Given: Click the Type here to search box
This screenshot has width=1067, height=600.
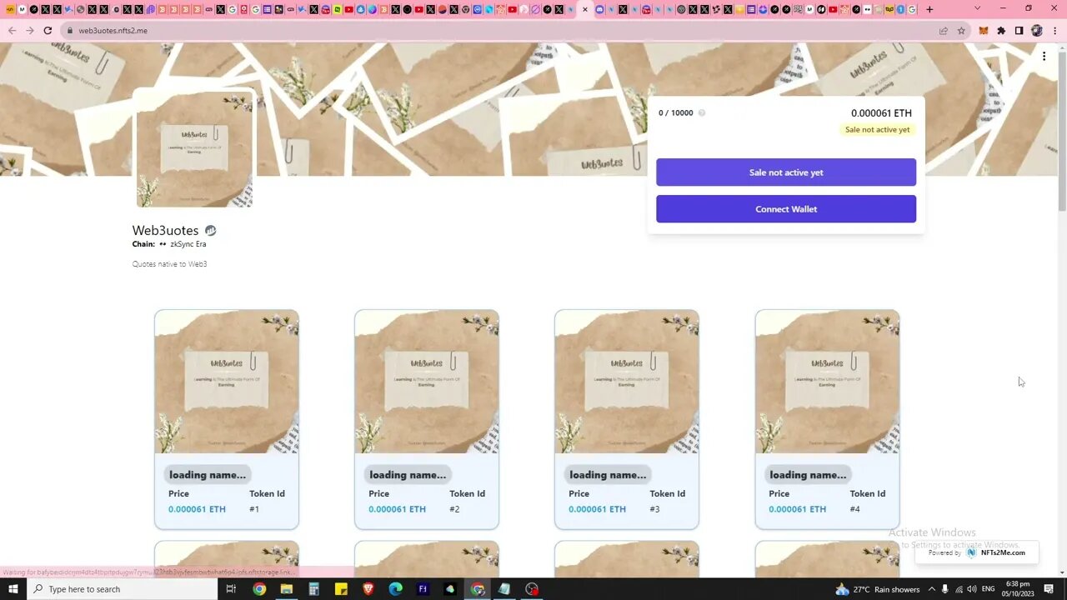Looking at the screenshot, I should tap(122, 589).
